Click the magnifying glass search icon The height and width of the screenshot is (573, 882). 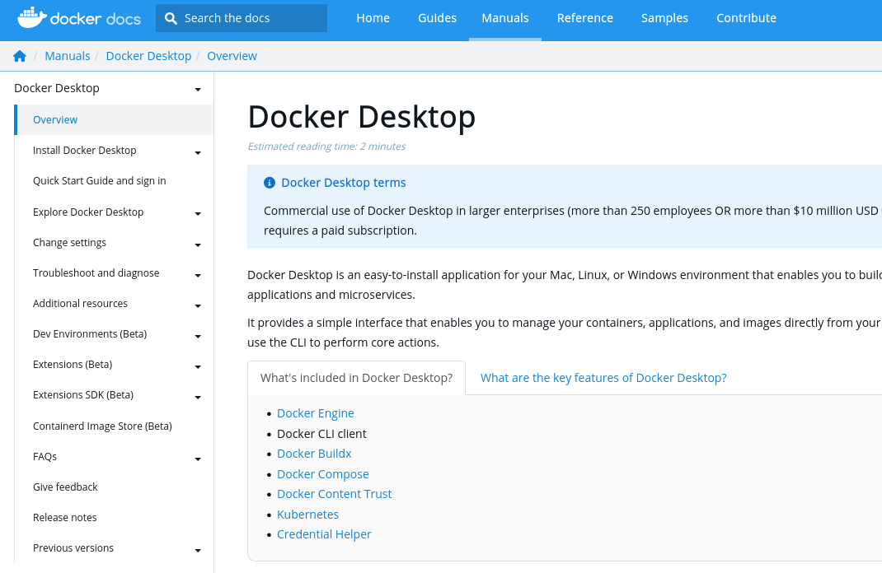click(170, 17)
